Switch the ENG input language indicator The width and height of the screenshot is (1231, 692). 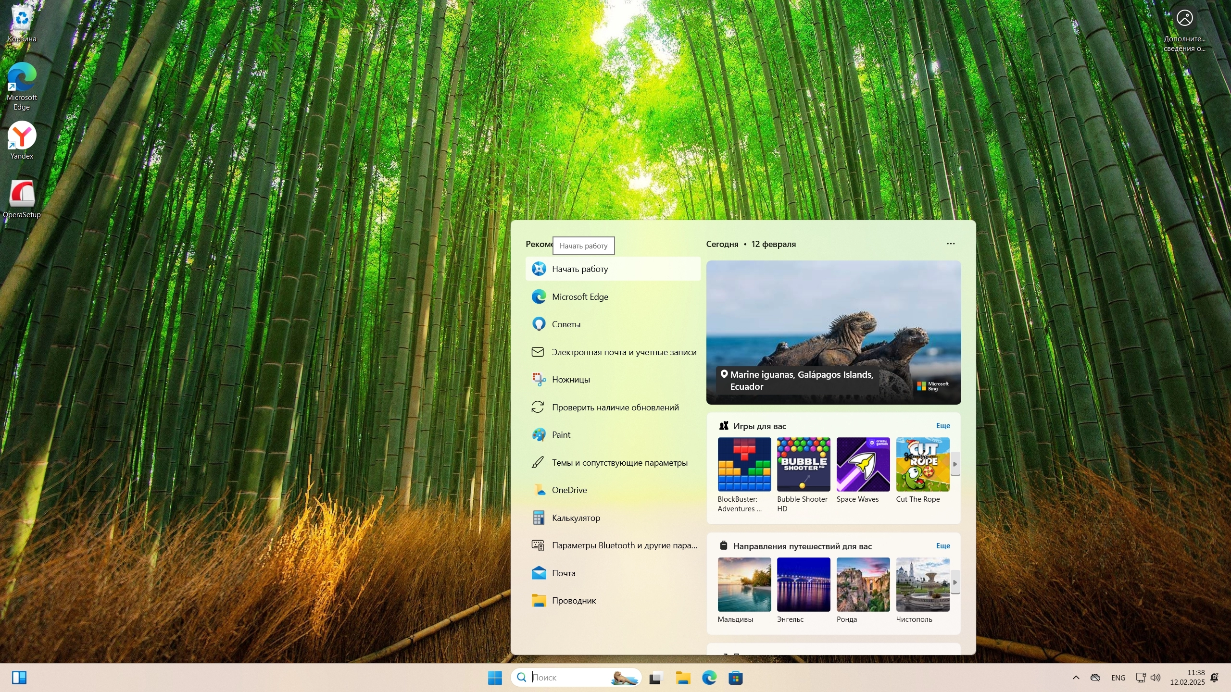pos(1118,678)
